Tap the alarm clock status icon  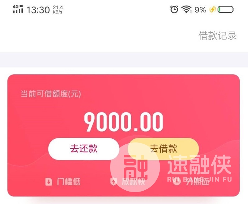tap(174, 9)
